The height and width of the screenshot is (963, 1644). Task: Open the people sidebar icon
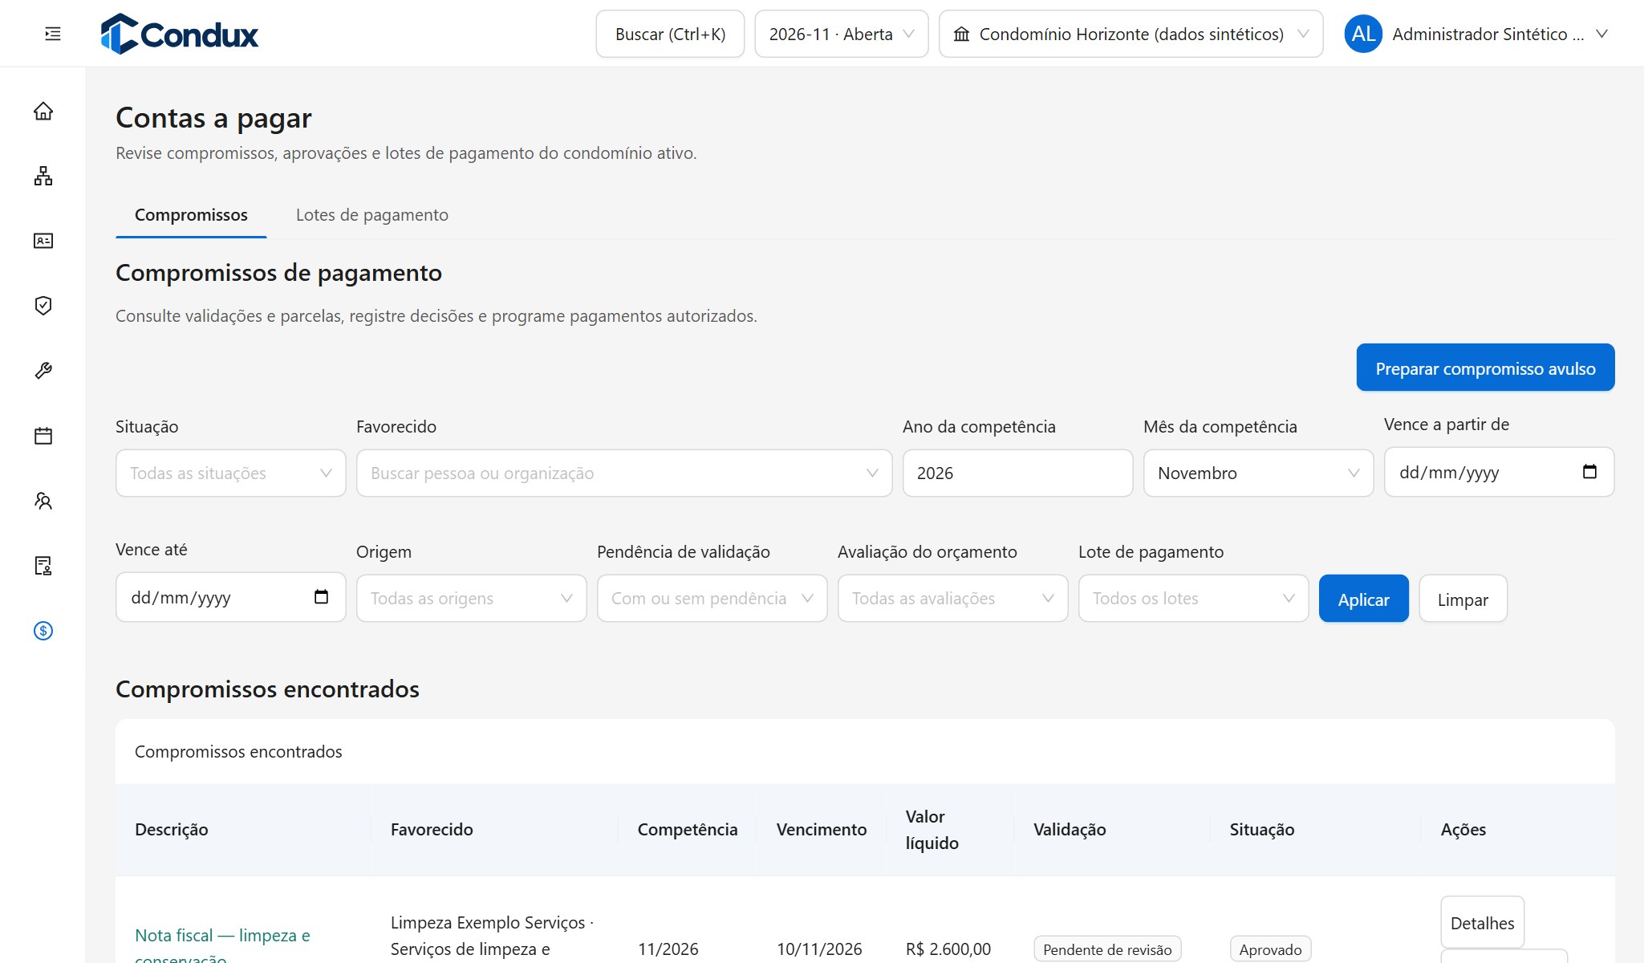pos(43,501)
